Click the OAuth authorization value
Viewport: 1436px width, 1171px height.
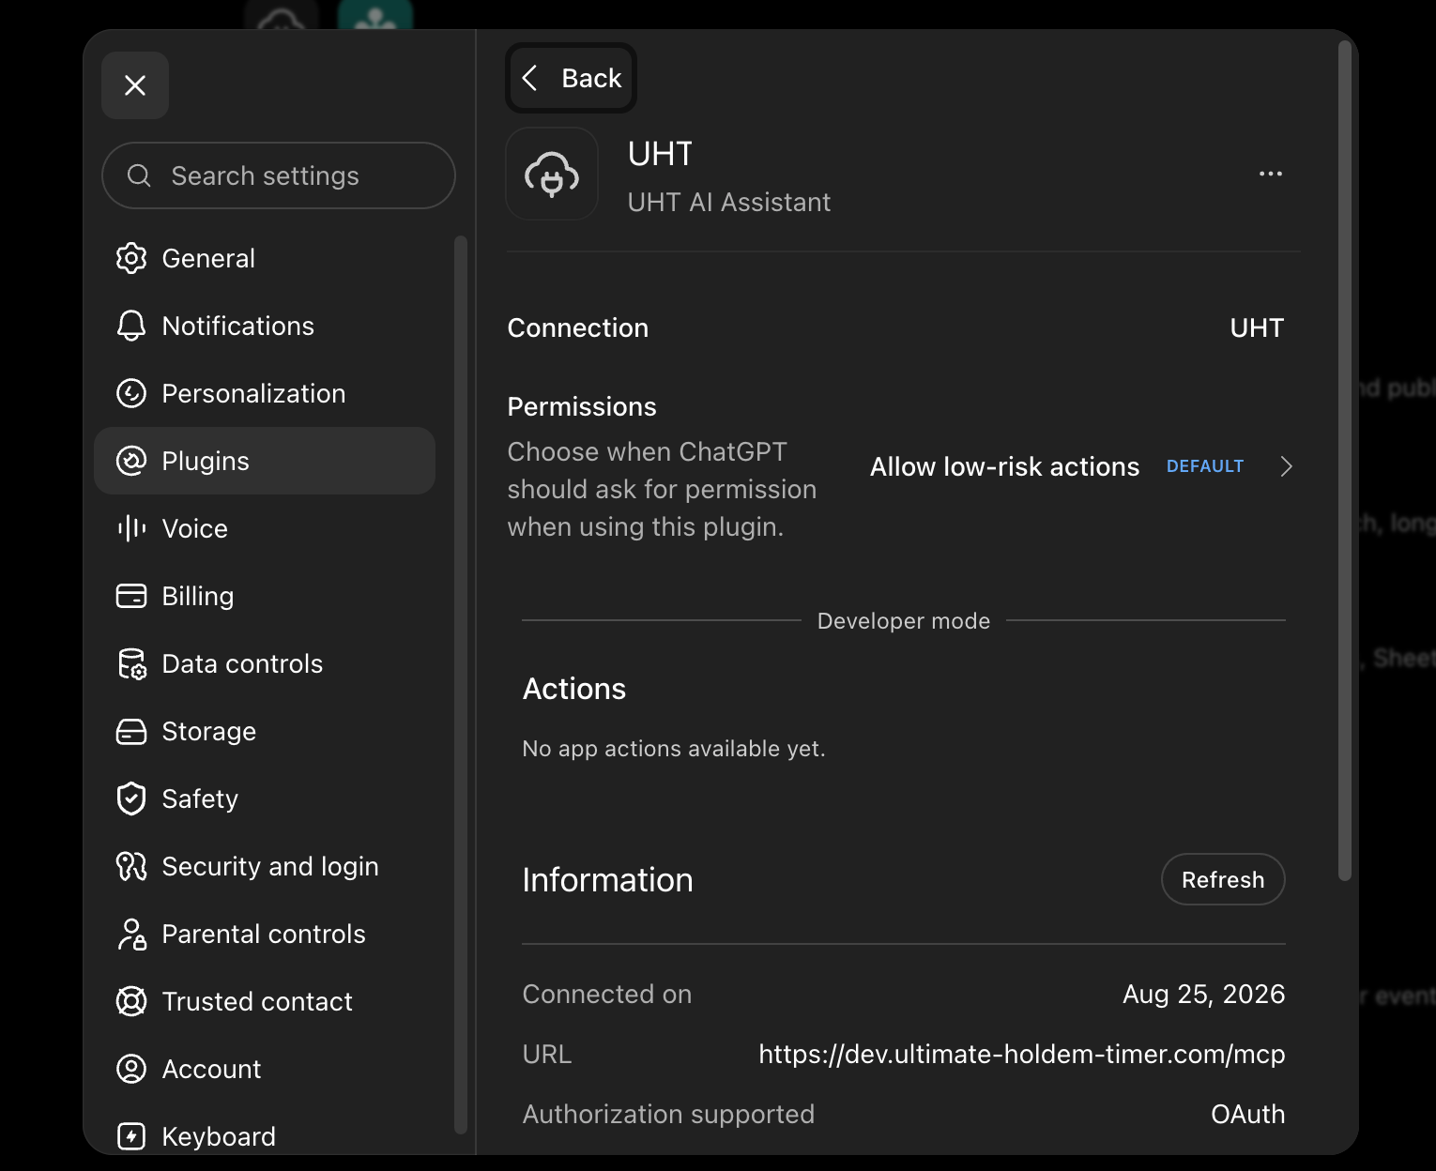(x=1248, y=1114)
